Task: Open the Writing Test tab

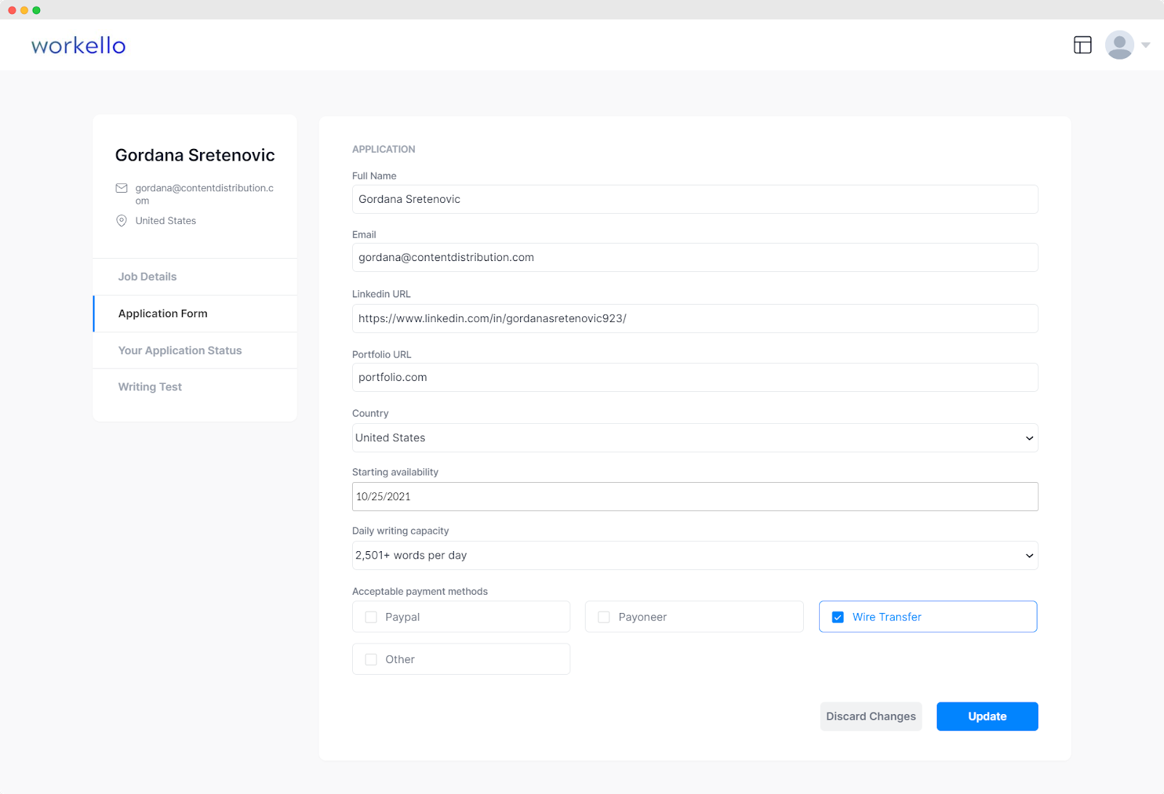Action: (195, 387)
